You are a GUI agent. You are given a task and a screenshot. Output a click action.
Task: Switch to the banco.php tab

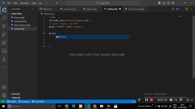[91, 9]
